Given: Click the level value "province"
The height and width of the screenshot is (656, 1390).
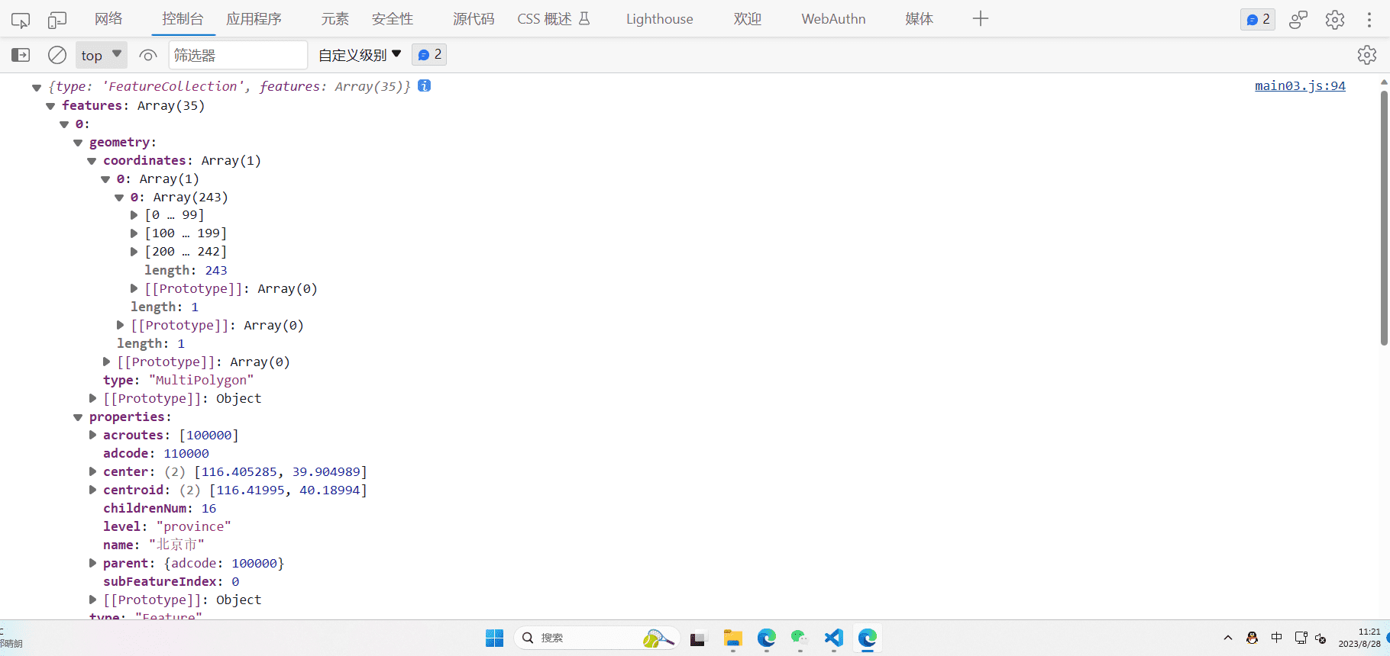Looking at the screenshot, I should tap(193, 526).
